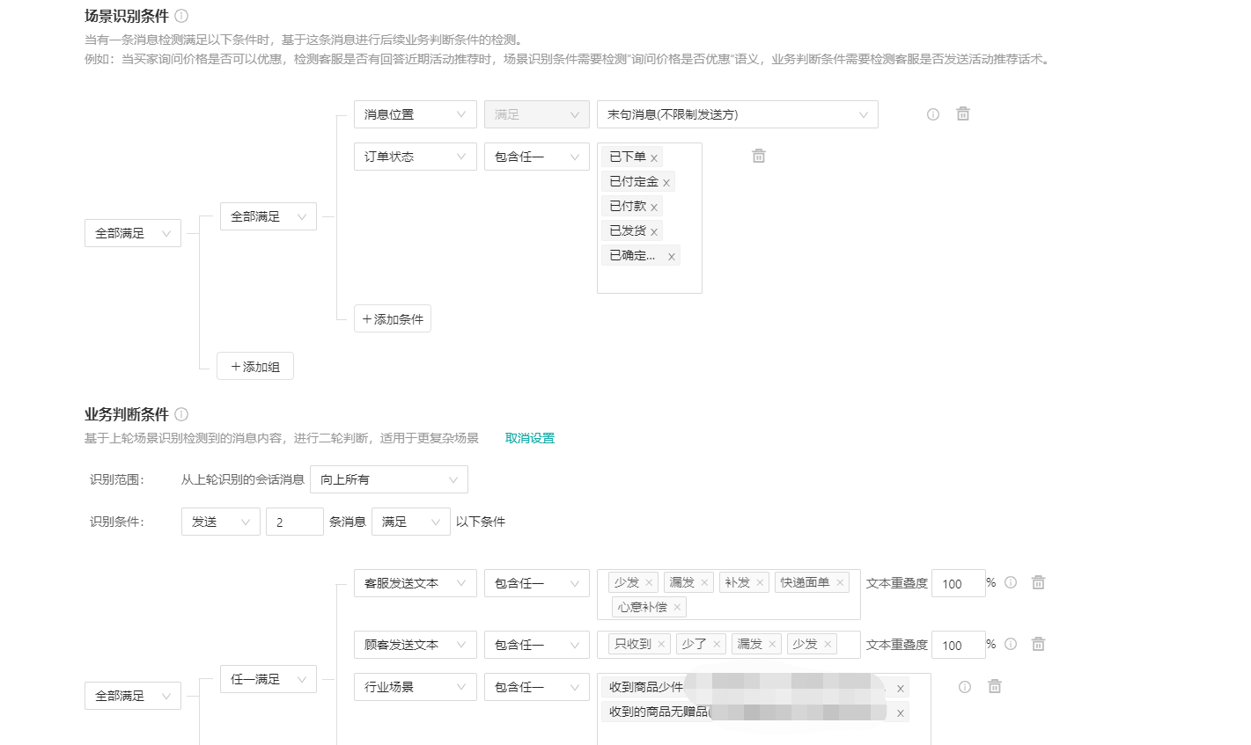Remove the 已确定... tag
The width and height of the screenshot is (1251, 745).
[x=672, y=257]
